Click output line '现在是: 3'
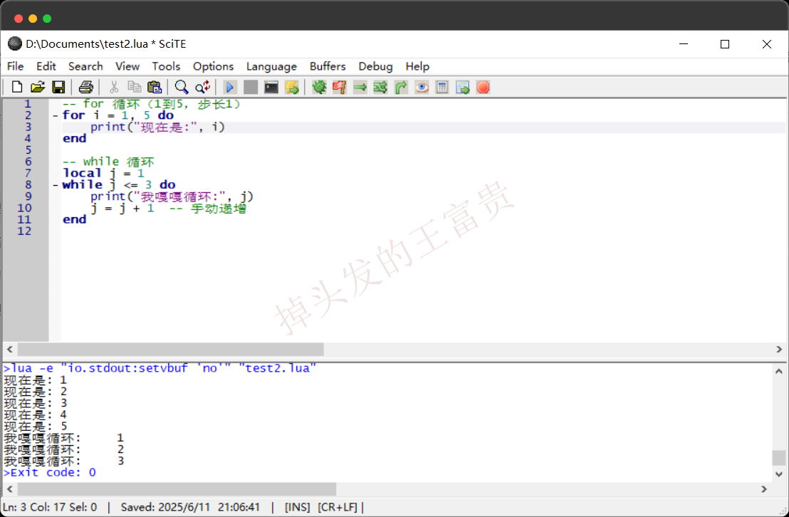The height and width of the screenshot is (517, 789). 35,403
